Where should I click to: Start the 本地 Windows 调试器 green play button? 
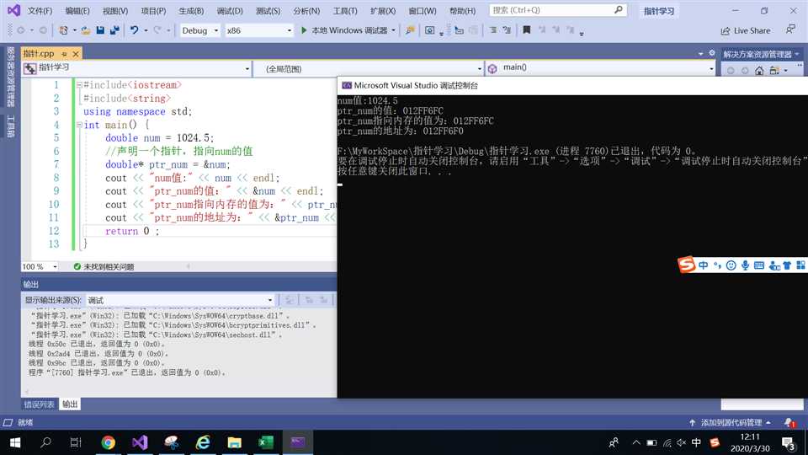(304, 30)
